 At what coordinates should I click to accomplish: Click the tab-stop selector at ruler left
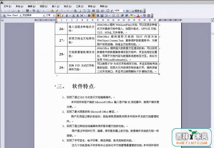point(2,20)
